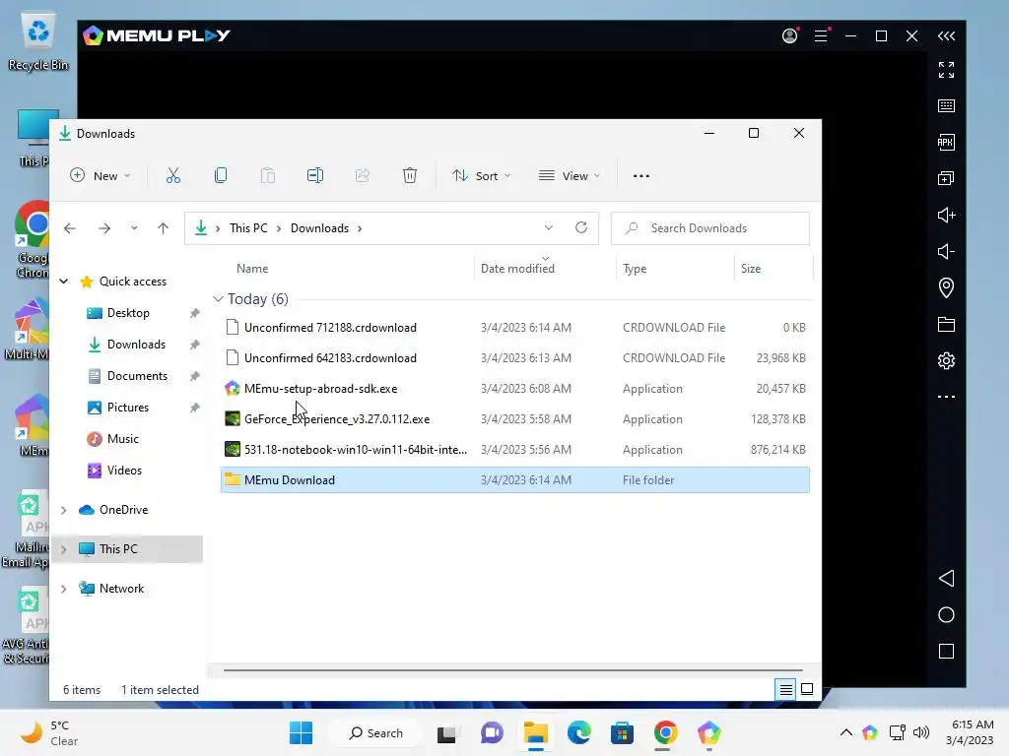
Task: Open MEmu account profile icon
Action: tap(789, 35)
